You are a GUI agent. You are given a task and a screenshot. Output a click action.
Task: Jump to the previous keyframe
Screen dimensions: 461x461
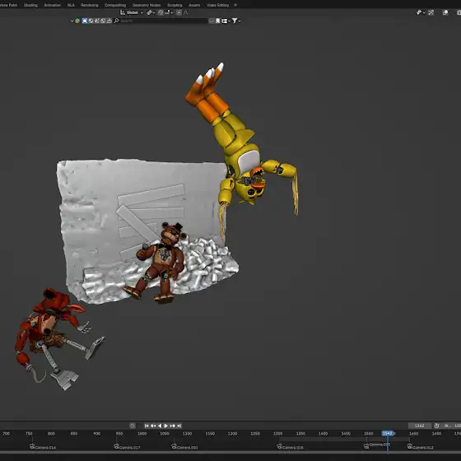[x=153, y=426]
